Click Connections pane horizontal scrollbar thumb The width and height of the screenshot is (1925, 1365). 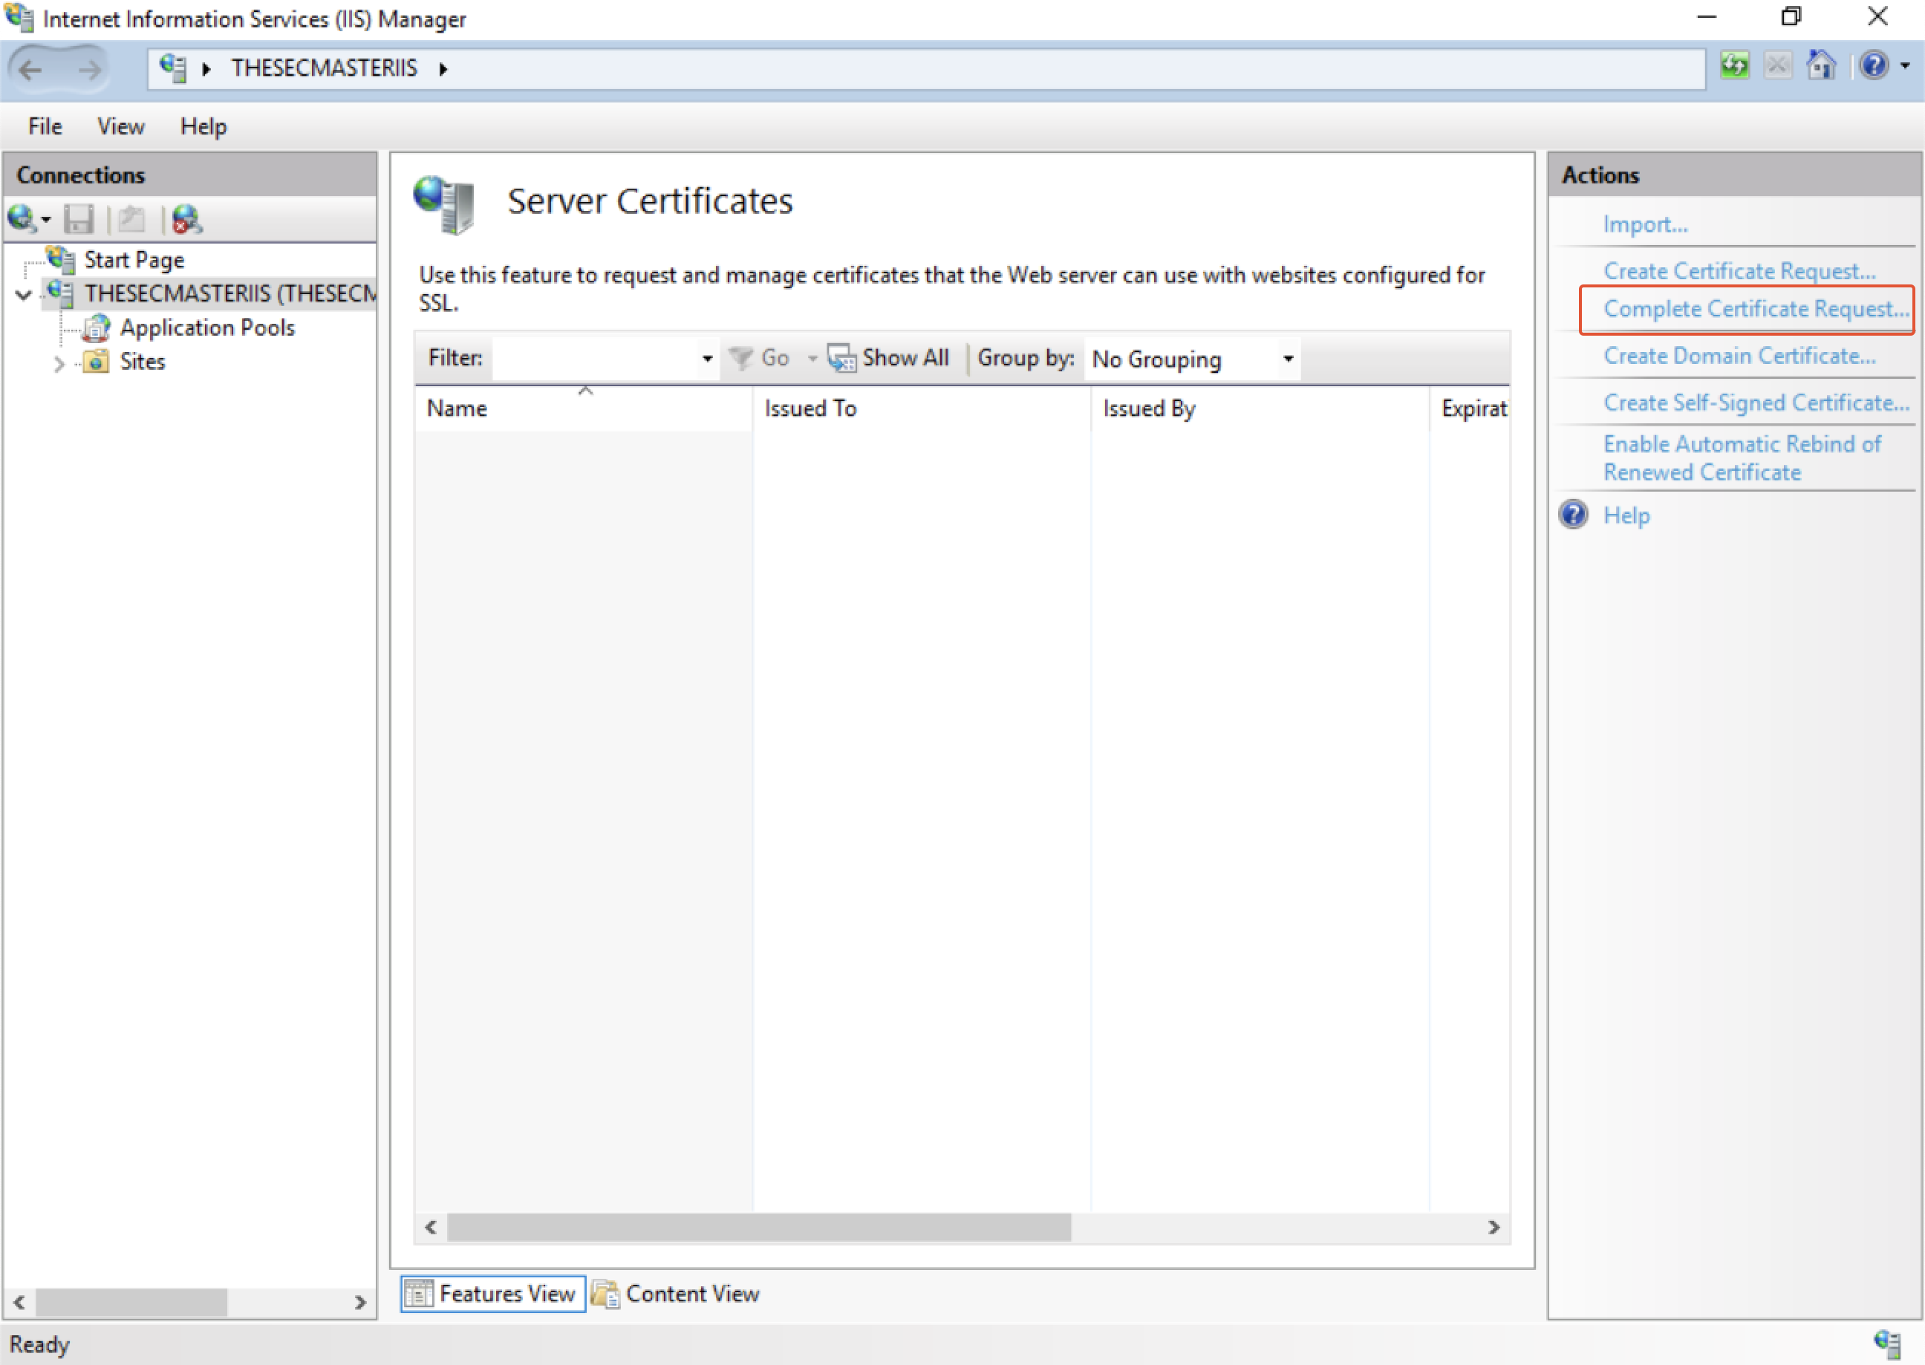click(131, 1303)
